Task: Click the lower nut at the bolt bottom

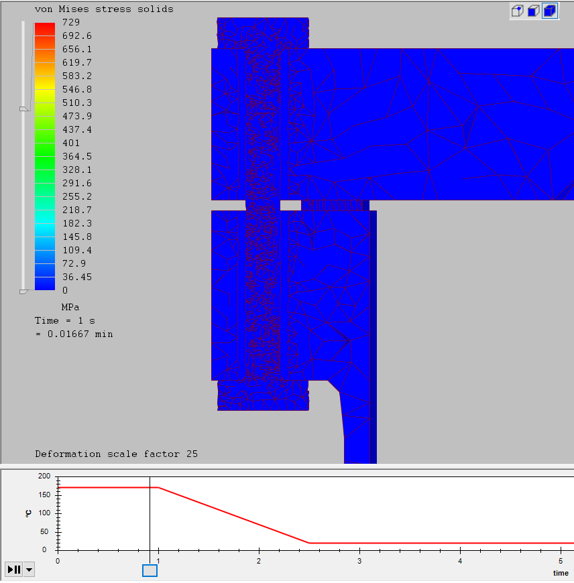Action: (263, 395)
